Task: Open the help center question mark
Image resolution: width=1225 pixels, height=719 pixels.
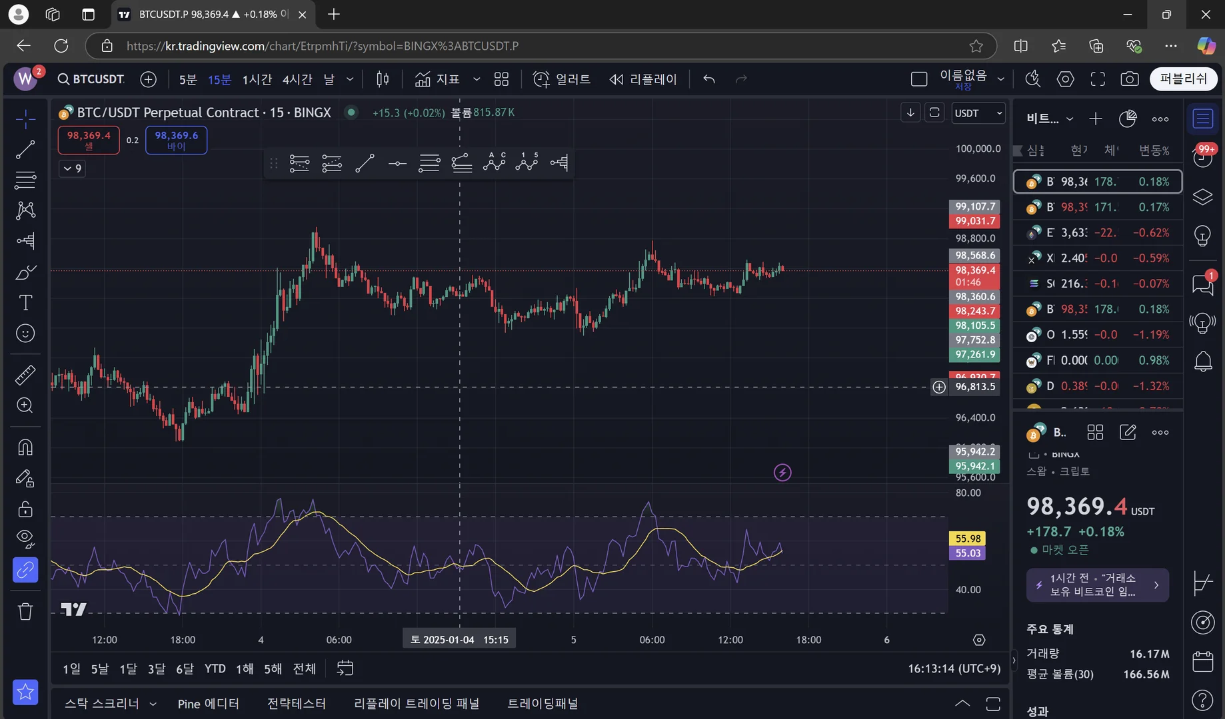Action: coord(1203,700)
